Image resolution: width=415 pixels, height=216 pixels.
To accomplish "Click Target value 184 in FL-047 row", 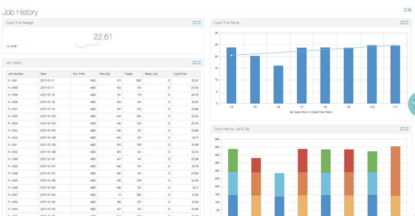I will (x=139, y=195).
